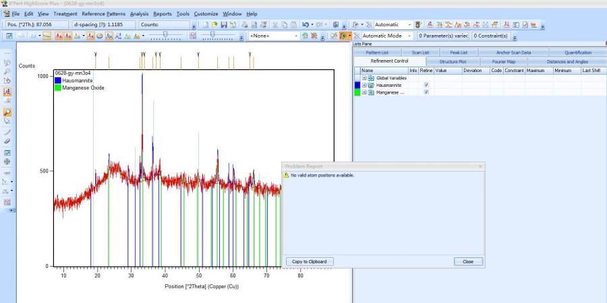Click Copy to Clipboard button

tap(310, 261)
